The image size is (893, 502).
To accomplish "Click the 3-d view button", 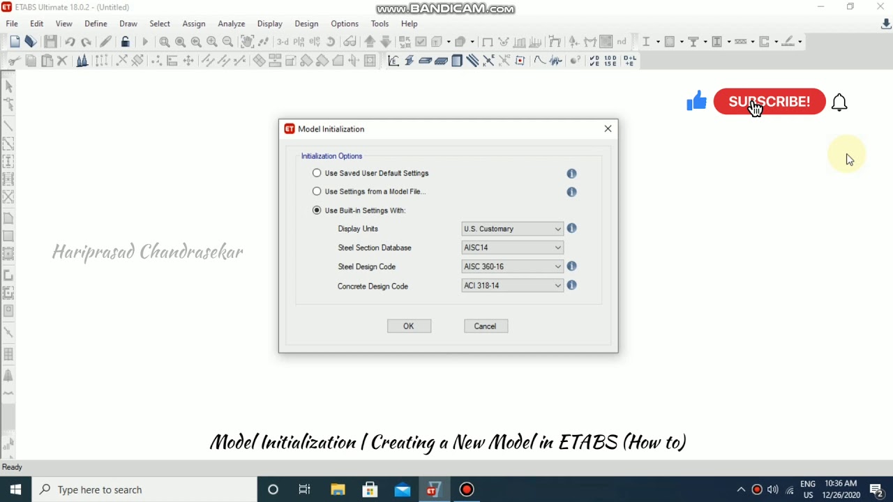I will (x=283, y=42).
